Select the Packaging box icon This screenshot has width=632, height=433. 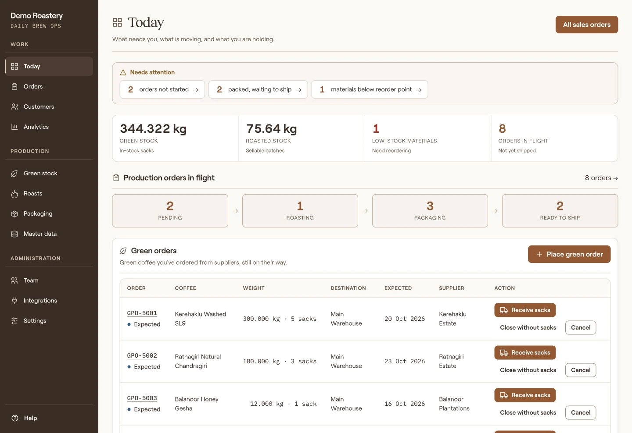click(14, 214)
